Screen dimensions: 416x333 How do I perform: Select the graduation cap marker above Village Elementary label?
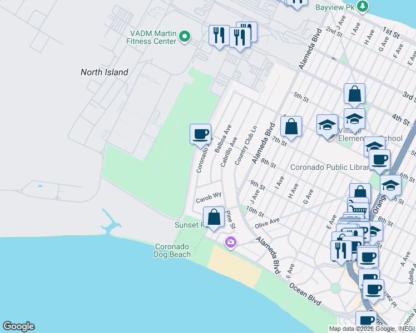(x=354, y=120)
